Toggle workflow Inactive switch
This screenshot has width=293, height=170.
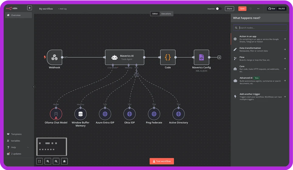(x=219, y=9)
